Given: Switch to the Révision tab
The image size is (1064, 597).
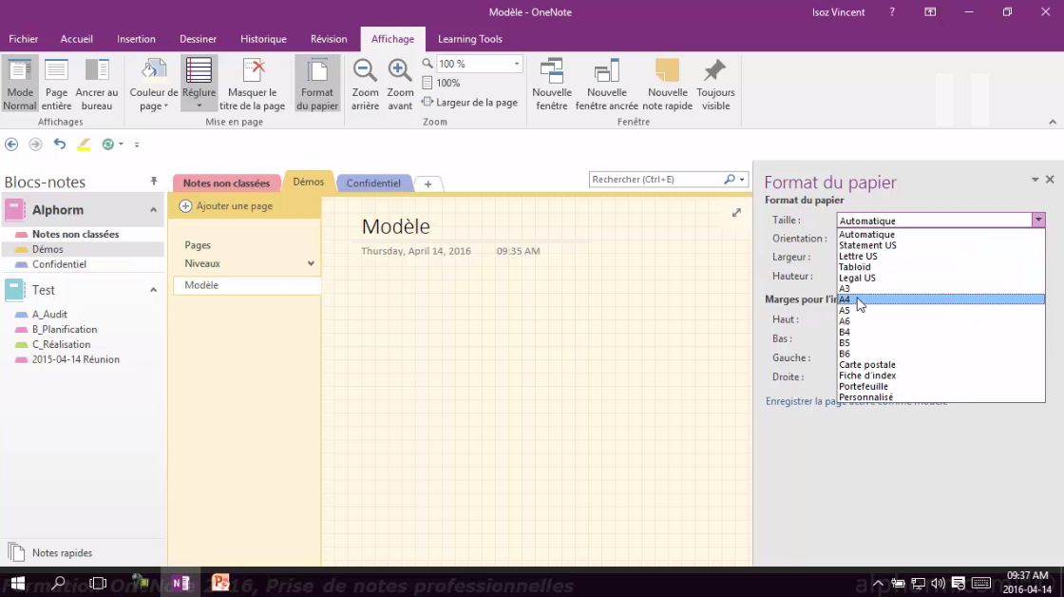Looking at the screenshot, I should pos(329,39).
